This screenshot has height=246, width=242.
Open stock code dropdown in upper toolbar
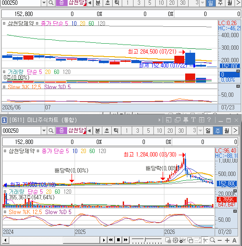[x=44, y=3]
